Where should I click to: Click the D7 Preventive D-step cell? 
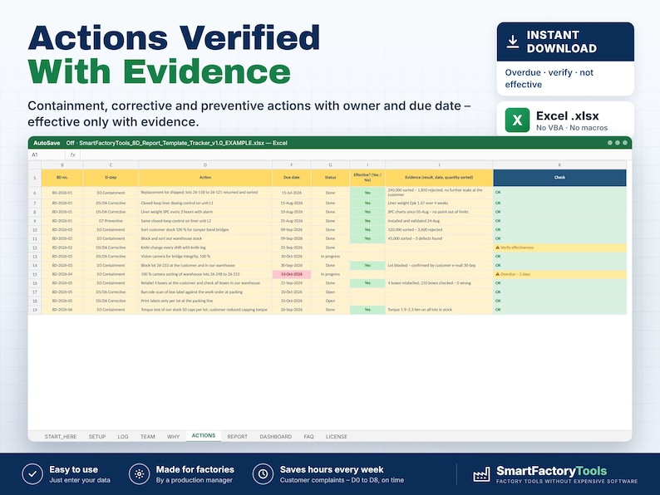point(111,221)
